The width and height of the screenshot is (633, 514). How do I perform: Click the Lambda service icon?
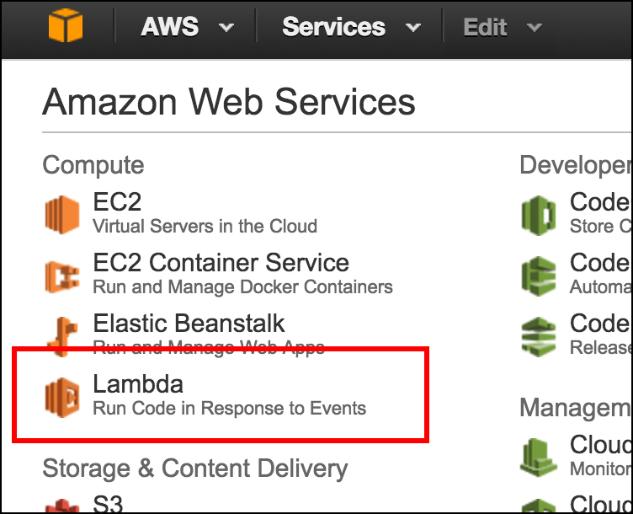[x=61, y=397]
